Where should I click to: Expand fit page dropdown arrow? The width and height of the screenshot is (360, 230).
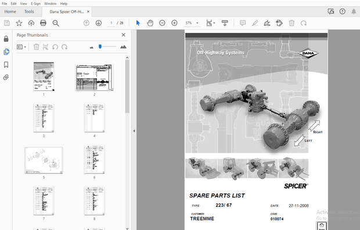coord(214,23)
